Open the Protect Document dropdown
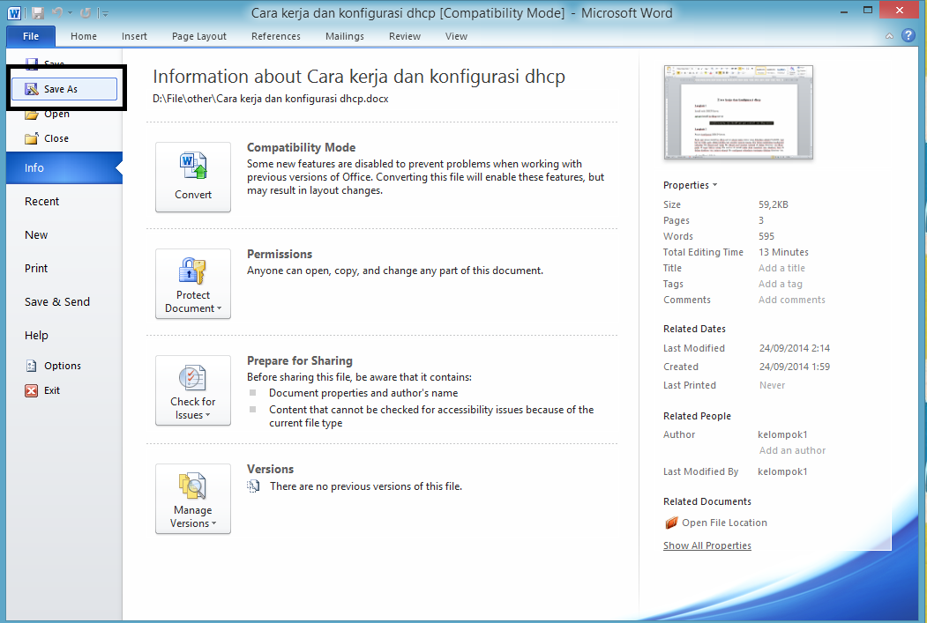The width and height of the screenshot is (927, 623). [x=193, y=284]
